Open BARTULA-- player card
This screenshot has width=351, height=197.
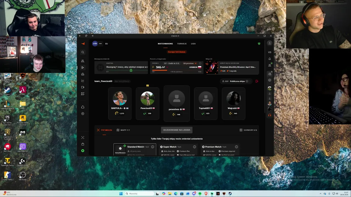[x=120, y=104]
